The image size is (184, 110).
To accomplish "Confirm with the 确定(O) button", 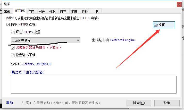I will (x=139, y=103).
